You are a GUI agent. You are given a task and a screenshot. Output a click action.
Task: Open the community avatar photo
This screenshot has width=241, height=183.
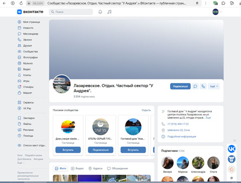tap(62, 84)
